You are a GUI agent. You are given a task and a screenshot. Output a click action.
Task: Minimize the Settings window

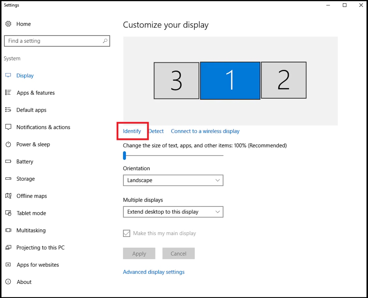[328, 5]
